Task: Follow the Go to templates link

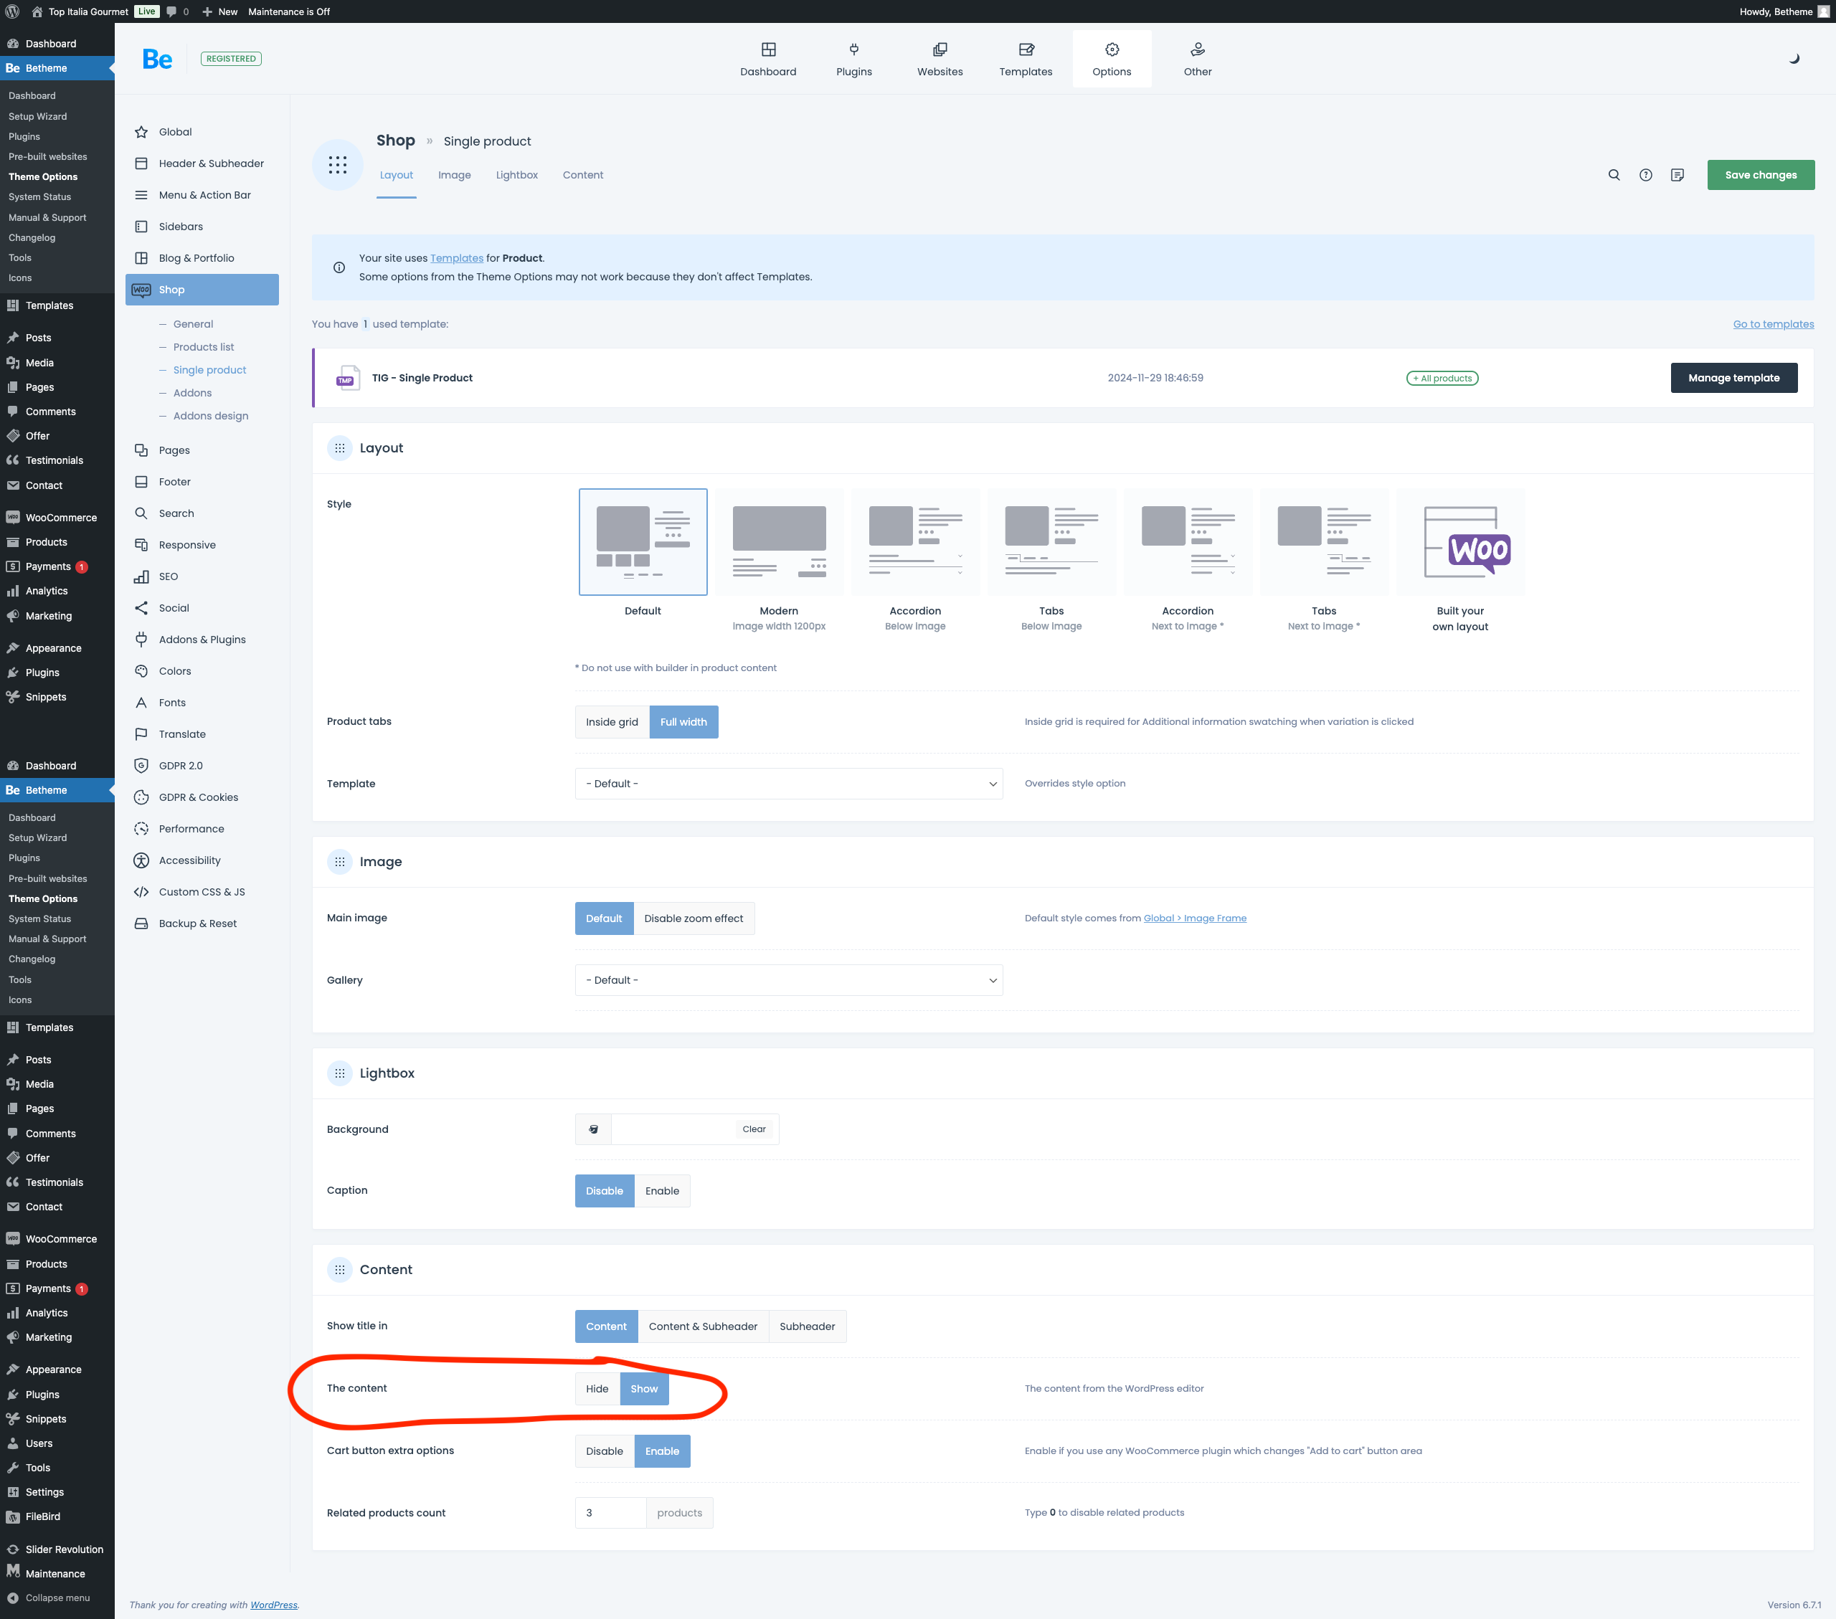Action: coord(1773,324)
